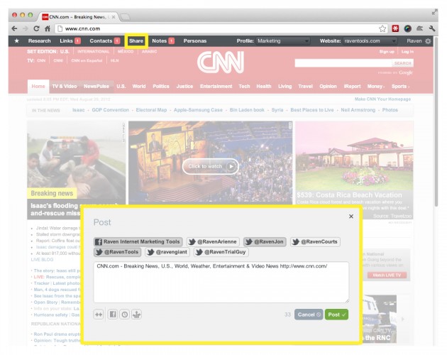This screenshot has height=355, width=447.
Task: Open the Profile Marketing dropdown
Action: pos(283,40)
